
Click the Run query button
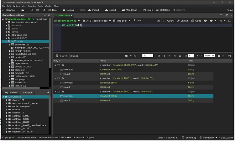[x=52, y=10]
